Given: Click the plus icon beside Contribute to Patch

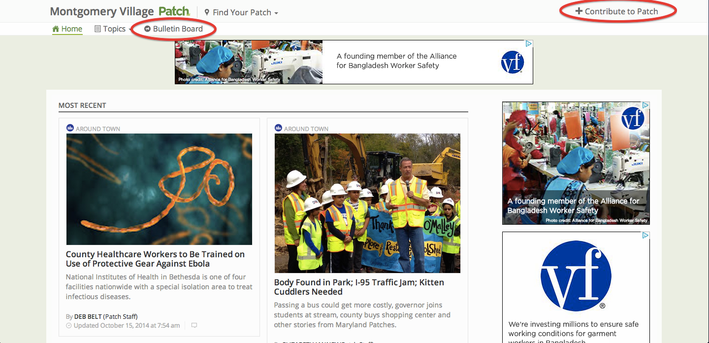Looking at the screenshot, I should (579, 11).
